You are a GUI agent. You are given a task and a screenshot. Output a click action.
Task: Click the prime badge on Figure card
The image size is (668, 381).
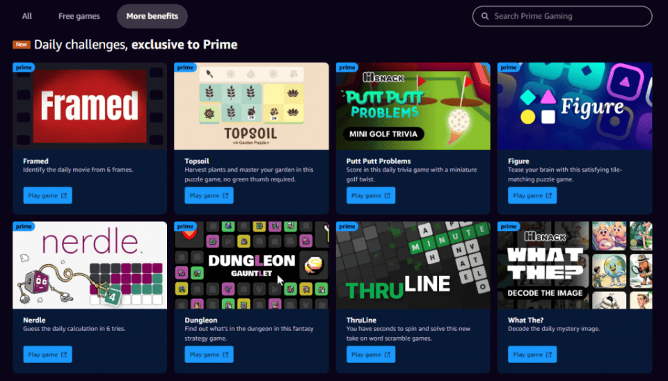coord(508,67)
